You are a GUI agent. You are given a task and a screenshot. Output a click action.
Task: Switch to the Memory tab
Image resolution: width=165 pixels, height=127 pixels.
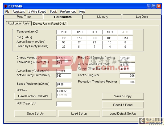point(102,17)
